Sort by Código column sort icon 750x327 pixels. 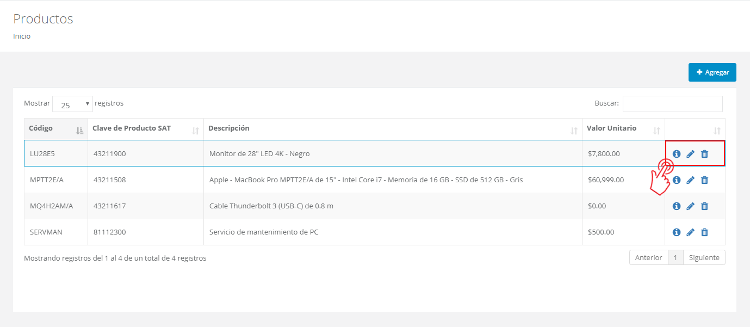pyautogui.click(x=80, y=131)
